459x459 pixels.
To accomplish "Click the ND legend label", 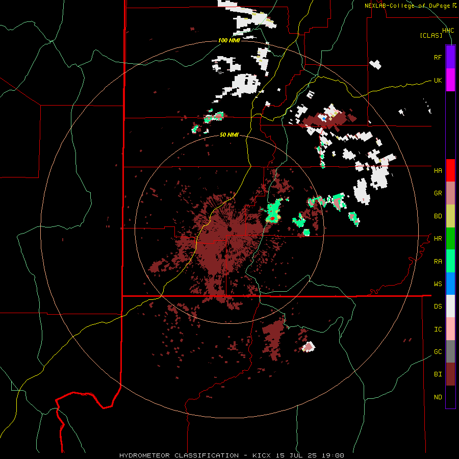I will 438,397.
